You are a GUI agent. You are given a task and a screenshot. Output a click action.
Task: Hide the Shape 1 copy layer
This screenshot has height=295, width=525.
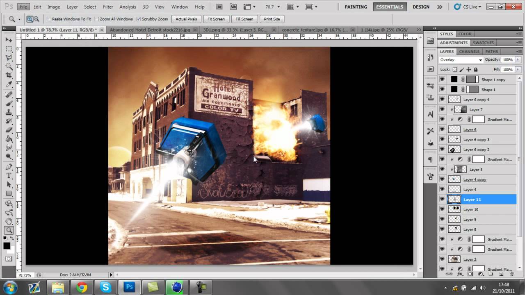(442, 79)
